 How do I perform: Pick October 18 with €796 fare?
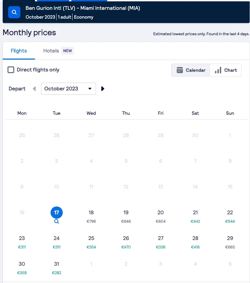pos(91,216)
